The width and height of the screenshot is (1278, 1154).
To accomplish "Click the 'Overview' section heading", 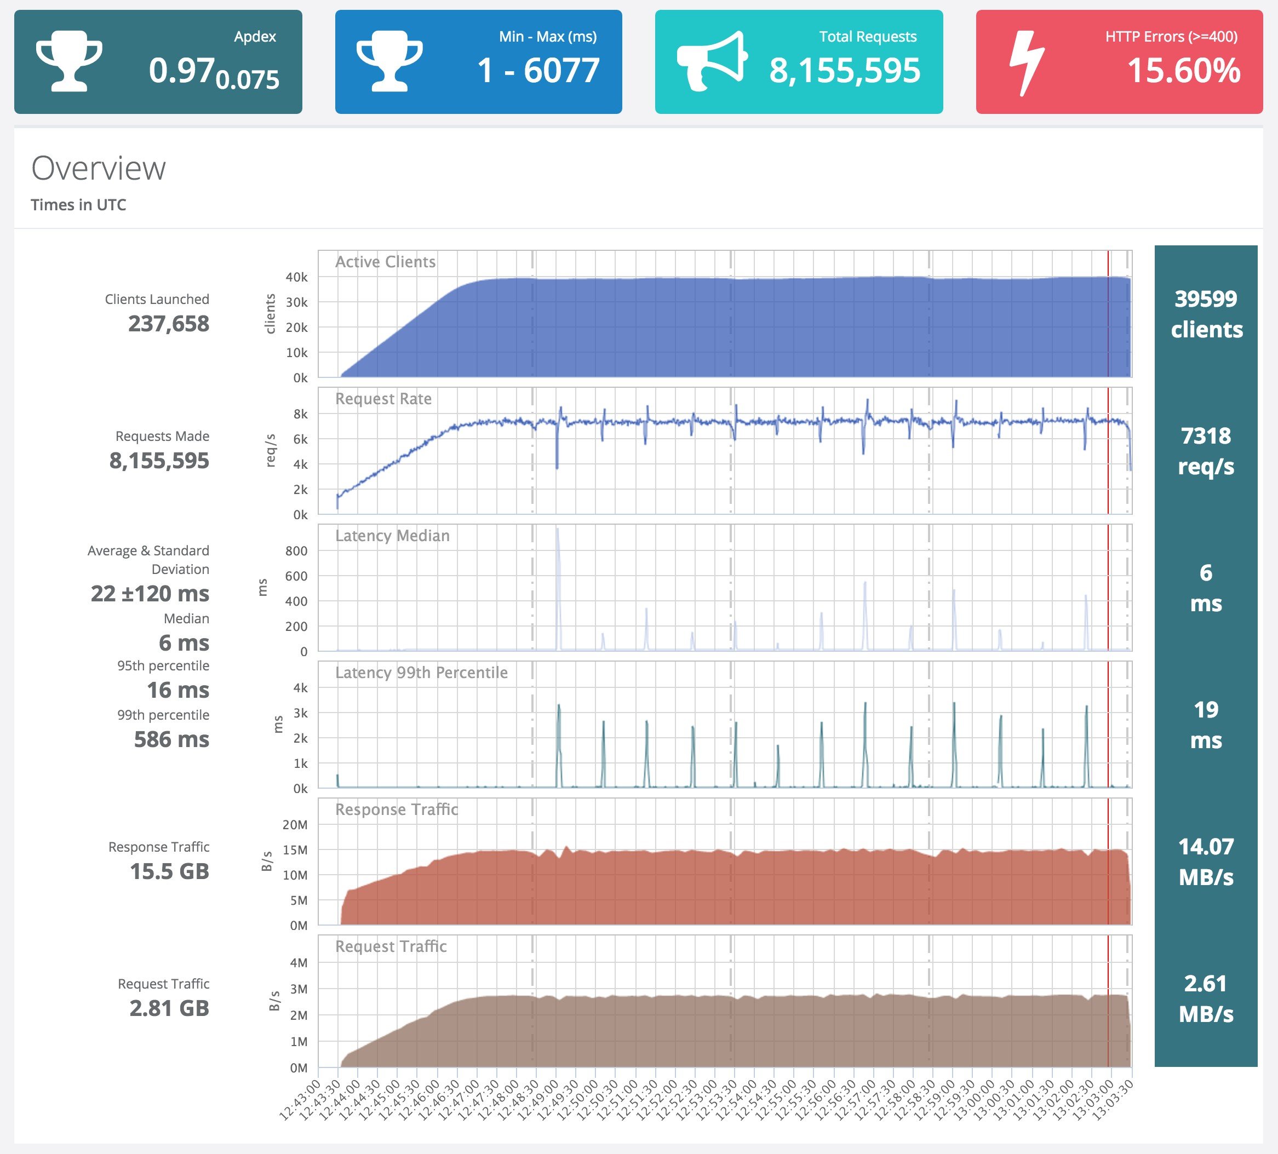I will tap(98, 169).
